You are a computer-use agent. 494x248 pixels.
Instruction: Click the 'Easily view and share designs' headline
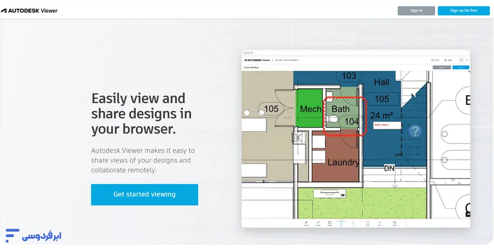141,114
